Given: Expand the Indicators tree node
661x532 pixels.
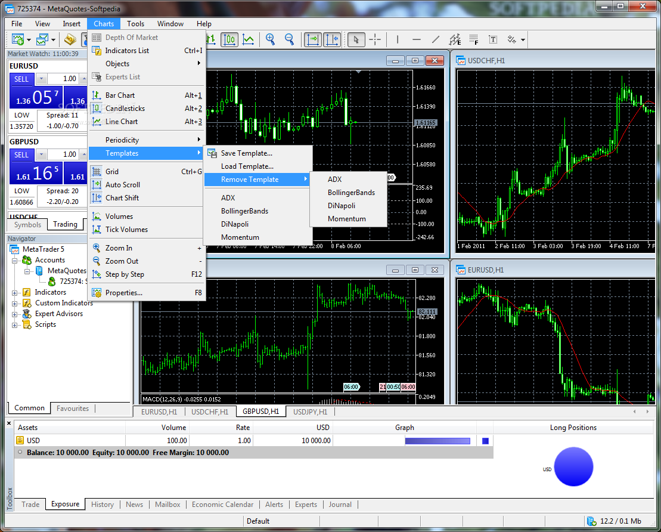Looking at the screenshot, I should pyautogui.click(x=14, y=292).
